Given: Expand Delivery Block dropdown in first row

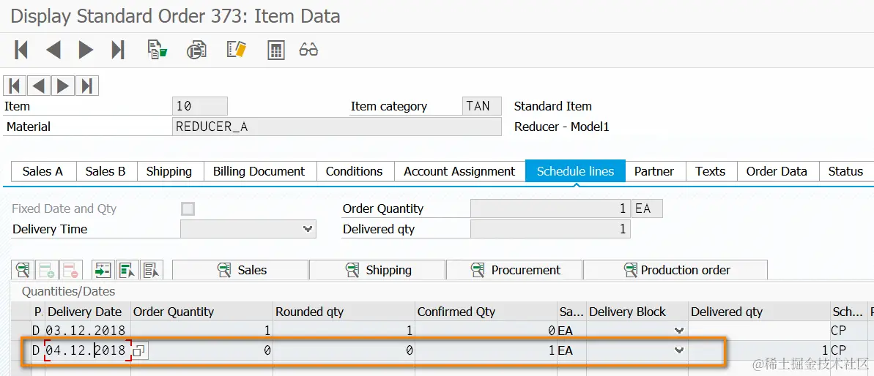Looking at the screenshot, I should click(x=679, y=331).
